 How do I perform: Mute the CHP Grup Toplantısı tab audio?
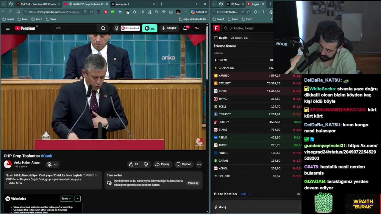70,4
